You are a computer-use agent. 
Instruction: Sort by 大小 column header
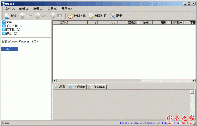point(108,23)
